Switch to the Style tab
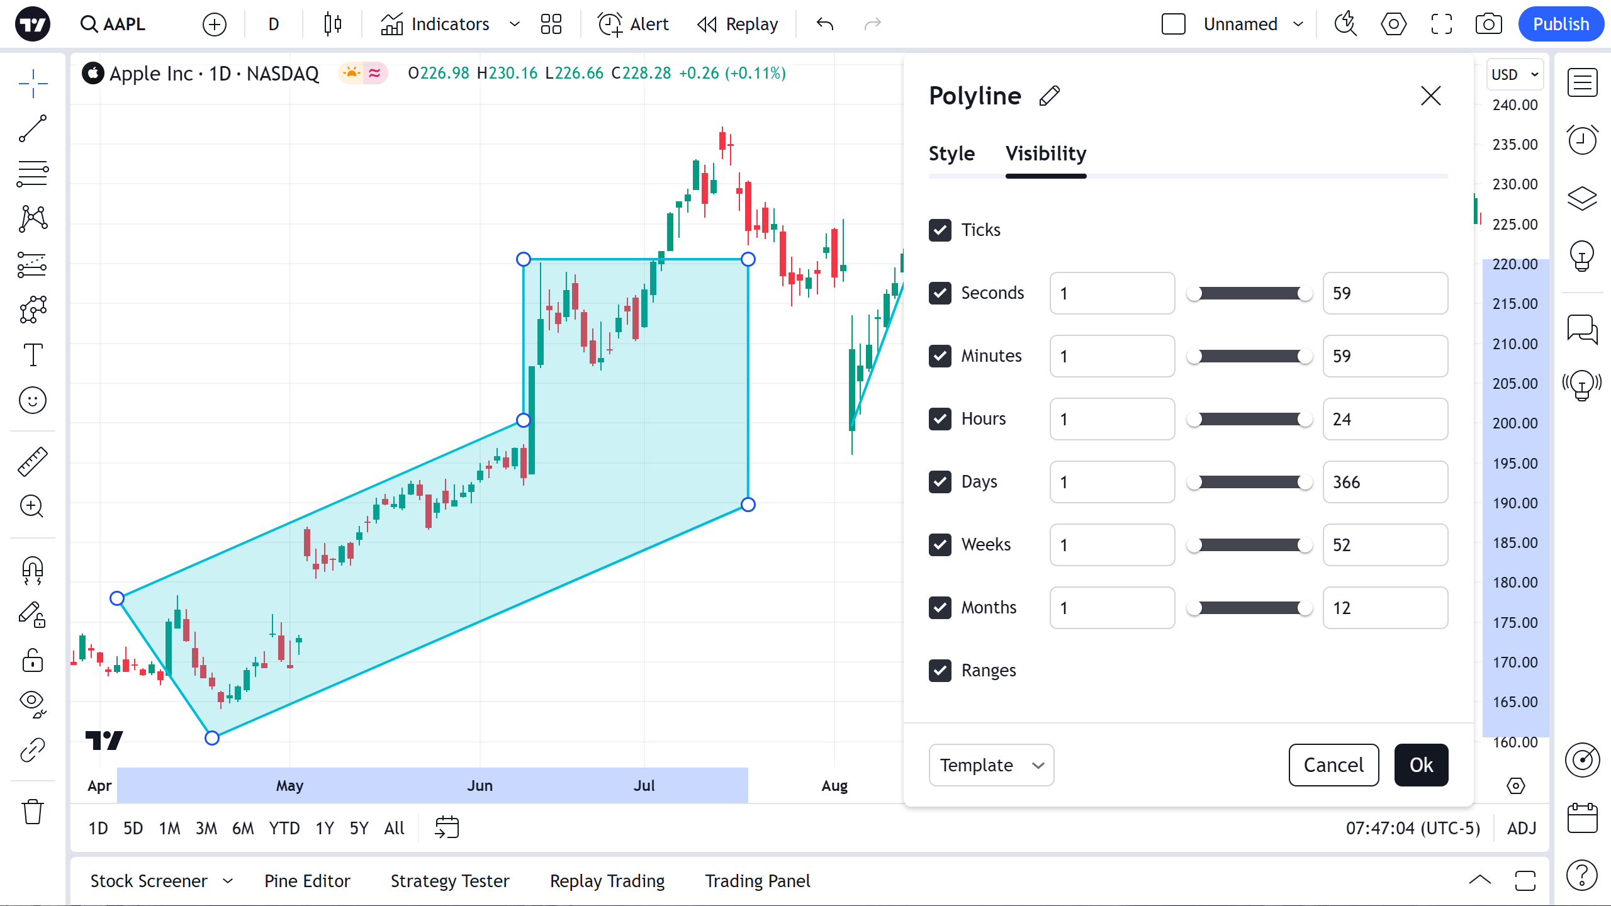The image size is (1611, 906). pyautogui.click(x=951, y=154)
